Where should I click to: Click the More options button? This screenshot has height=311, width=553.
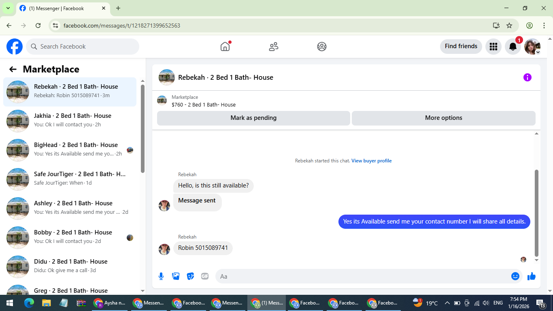click(x=444, y=118)
